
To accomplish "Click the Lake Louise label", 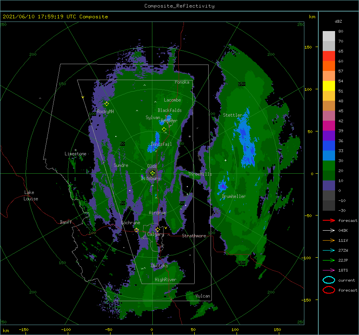I will click(x=31, y=196).
